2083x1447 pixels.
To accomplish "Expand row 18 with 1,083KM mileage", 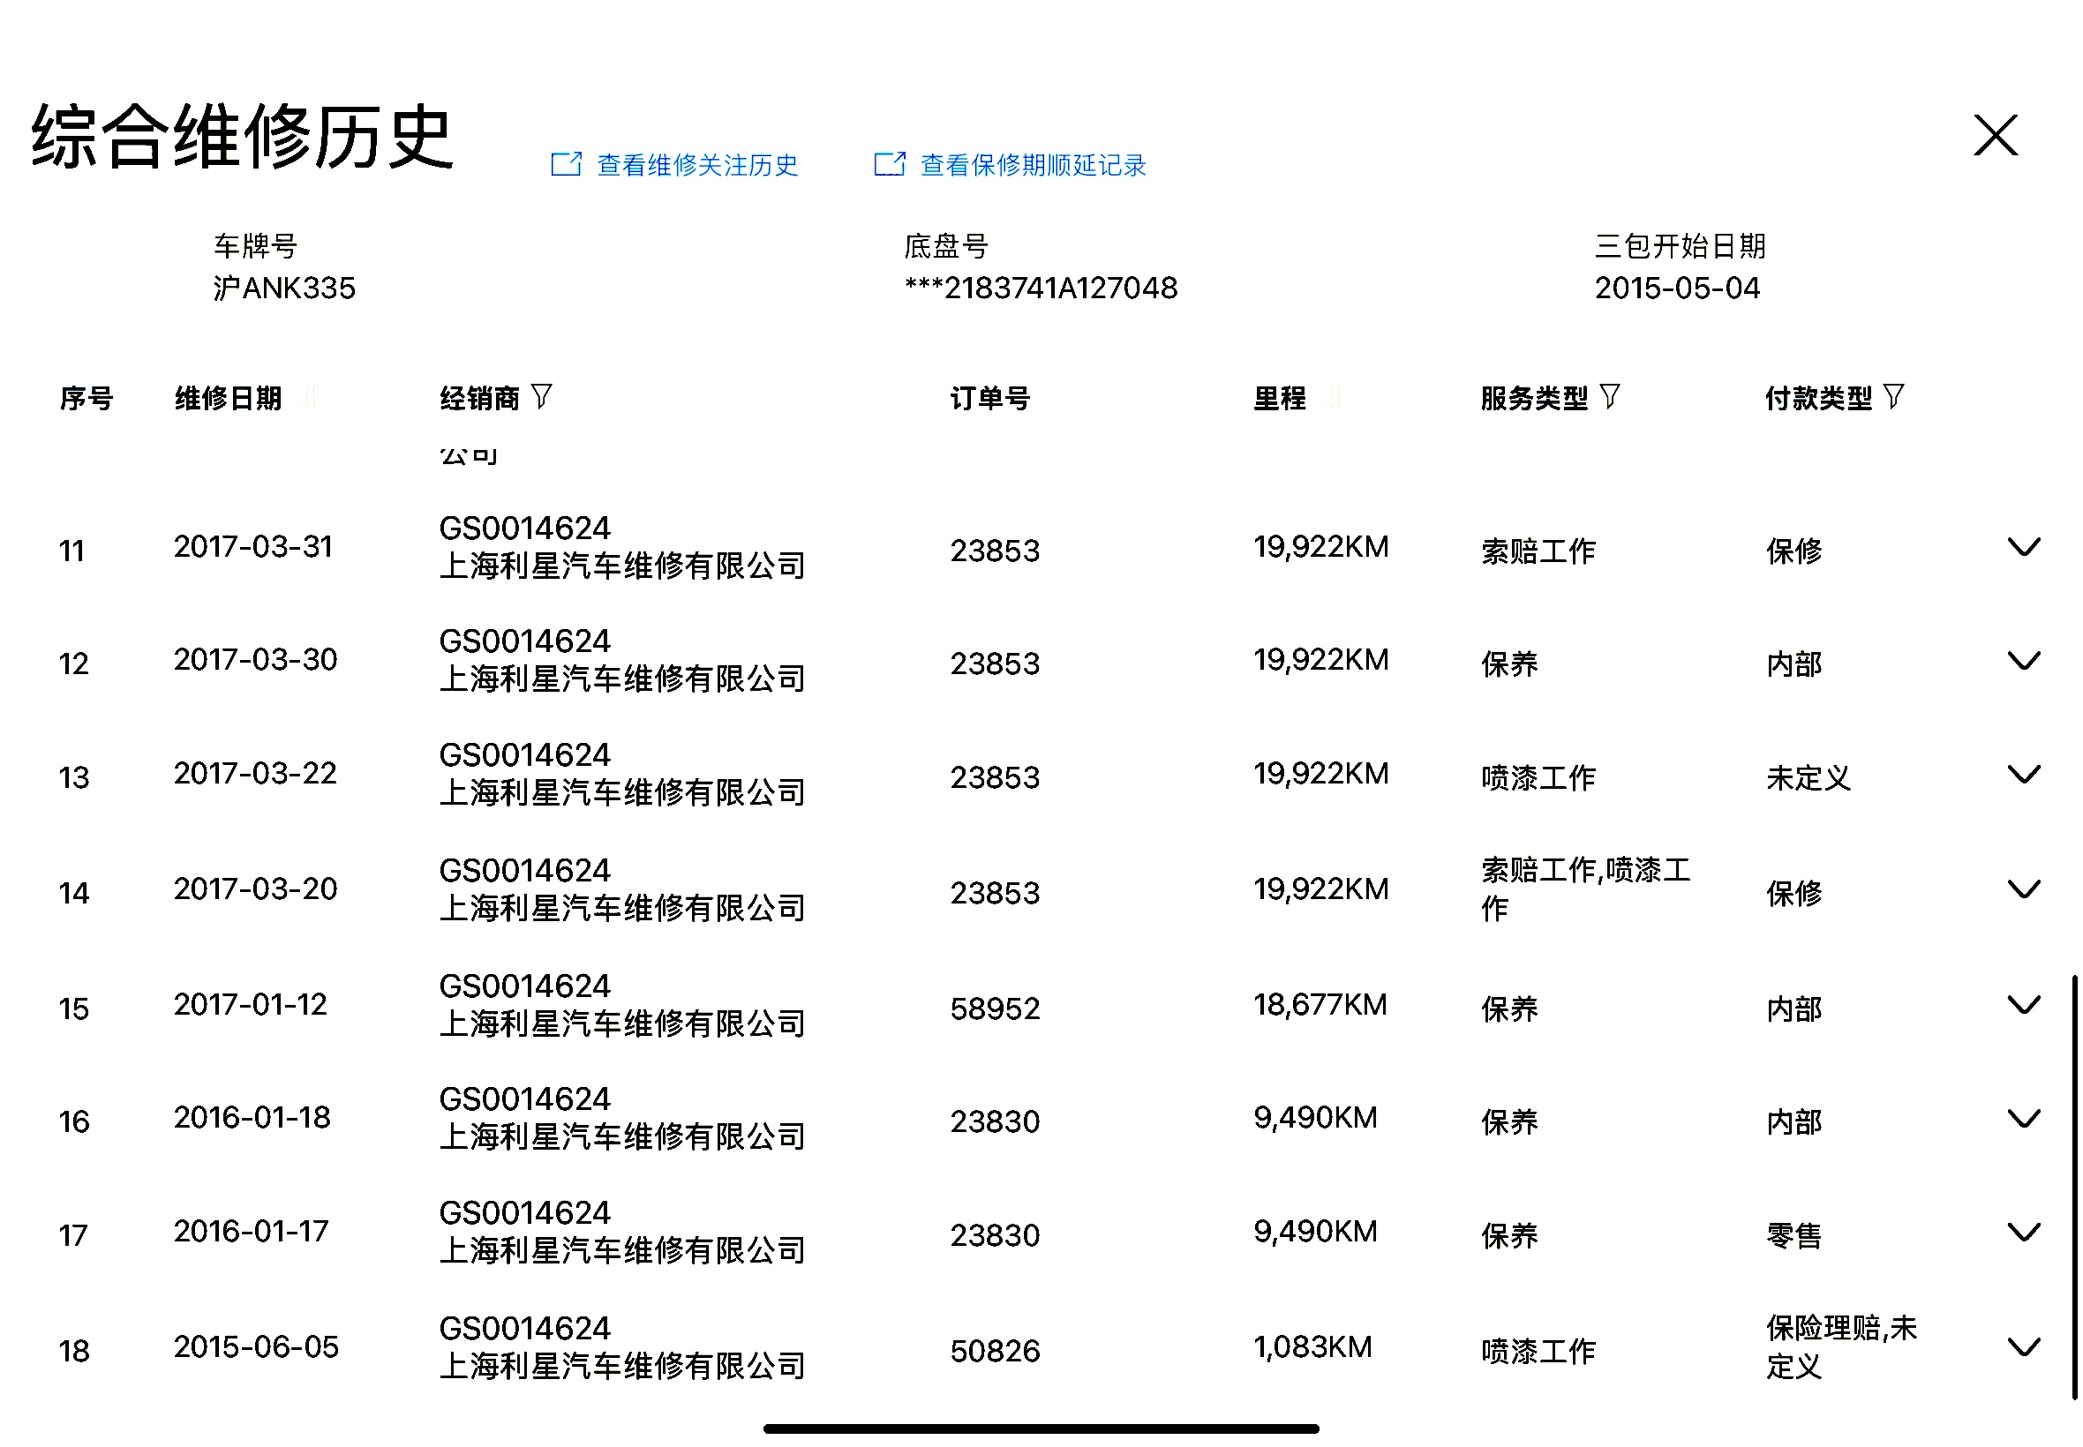I will click(2022, 1347).
